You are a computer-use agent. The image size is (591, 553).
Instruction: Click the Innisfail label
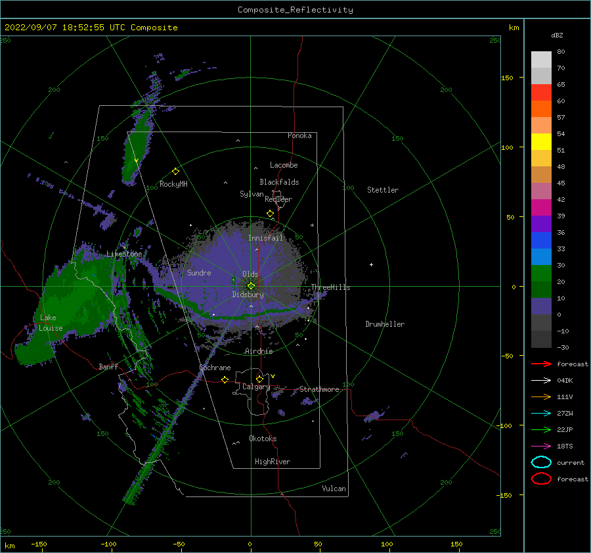click(x=265, y=238)
